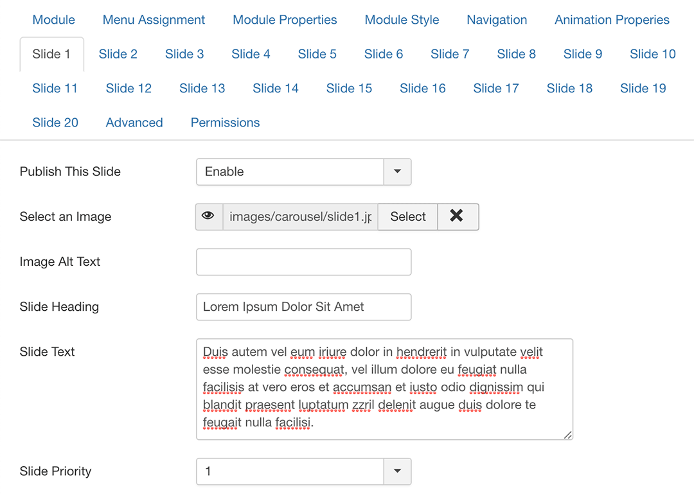Grab the Slide Text textarea resize handle
This screenshot has height=497, width=694.
pos(567,435)
